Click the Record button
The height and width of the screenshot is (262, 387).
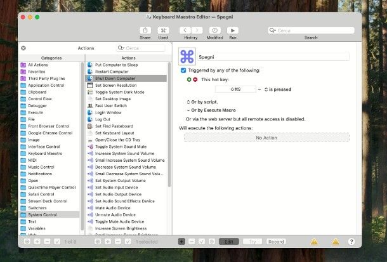click(276, 242)
